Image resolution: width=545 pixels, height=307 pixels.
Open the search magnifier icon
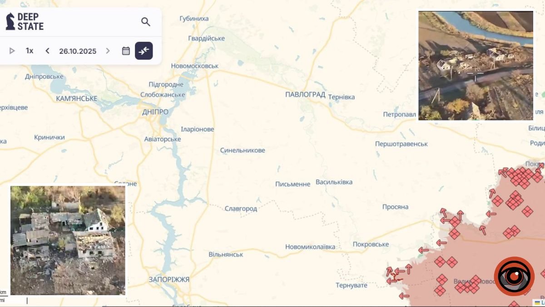click(x=145, y=22)
